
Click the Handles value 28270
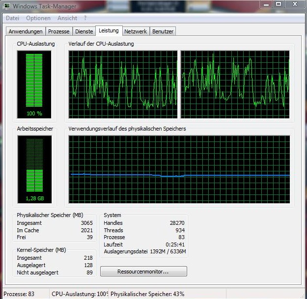[177, 223]
